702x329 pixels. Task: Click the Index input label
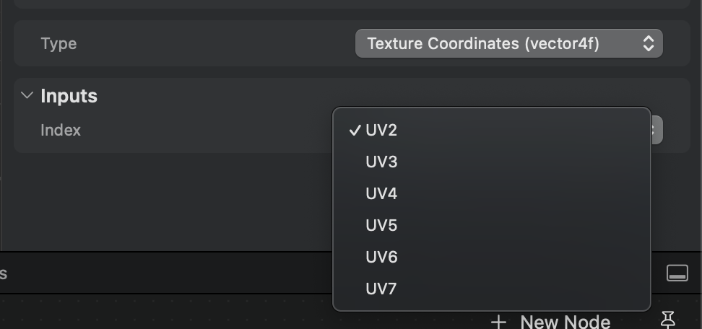pyautogui.click(x=61, y=130)
